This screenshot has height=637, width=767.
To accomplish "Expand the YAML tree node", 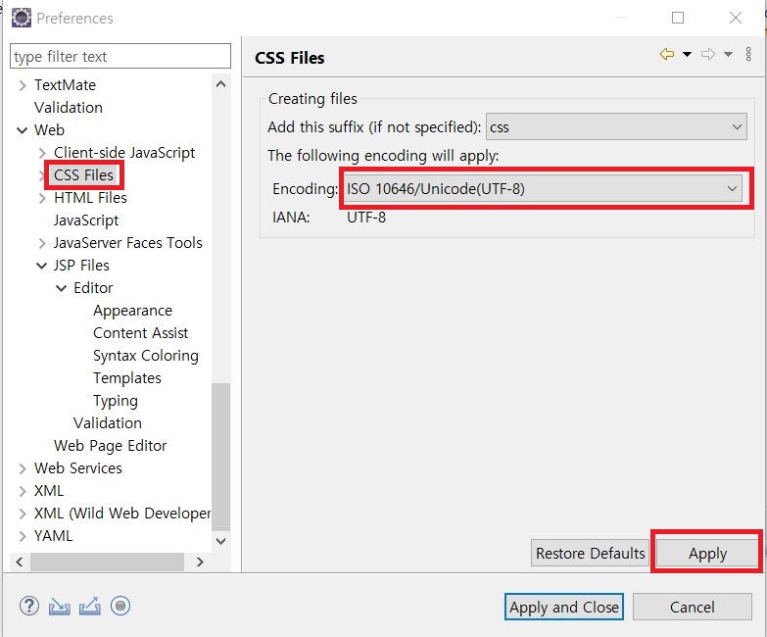I will (x=22, y=536).
